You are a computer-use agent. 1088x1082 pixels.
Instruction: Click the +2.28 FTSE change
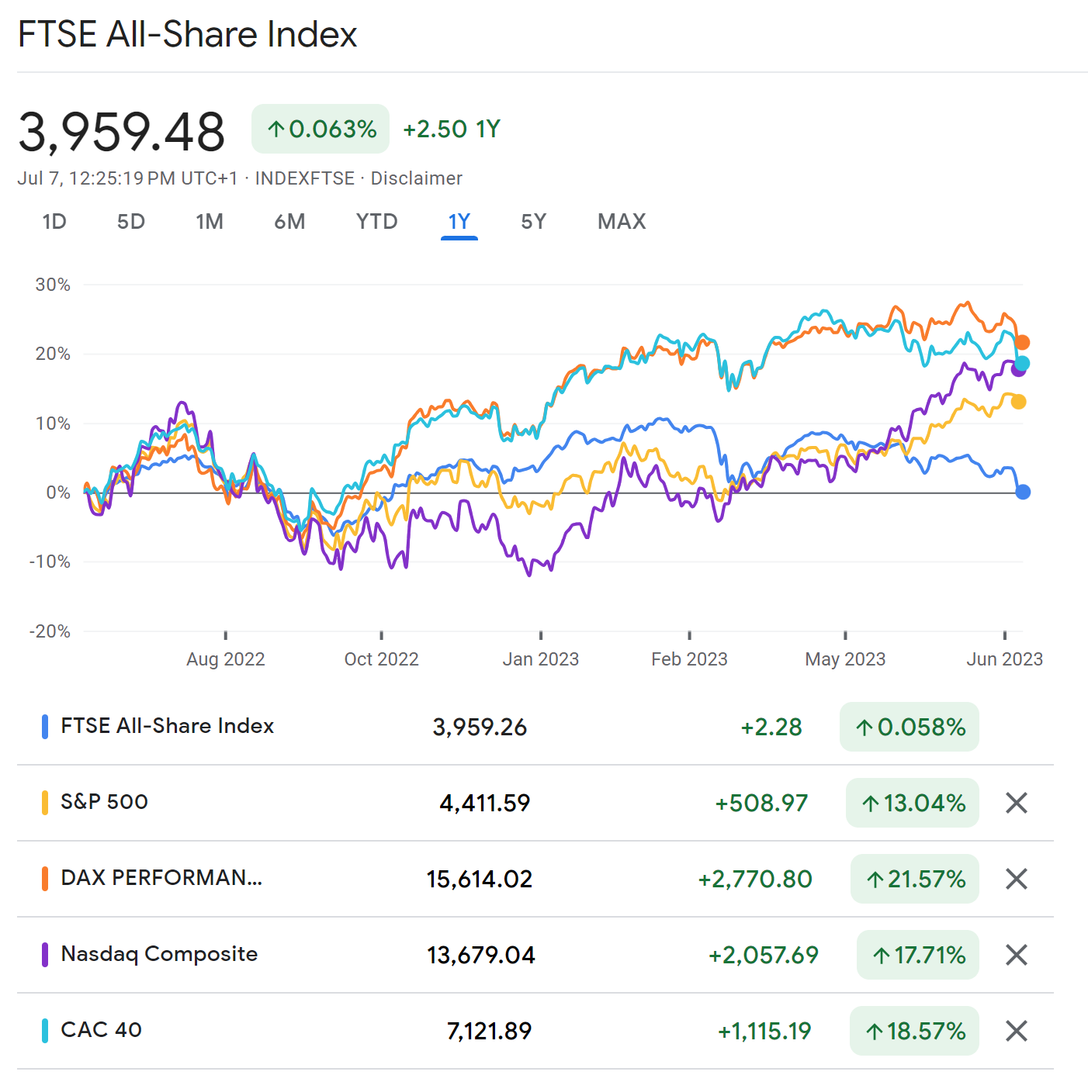click(771, 727)
